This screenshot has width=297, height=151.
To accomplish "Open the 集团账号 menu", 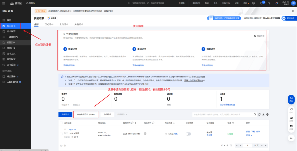I will coord(196,3).
